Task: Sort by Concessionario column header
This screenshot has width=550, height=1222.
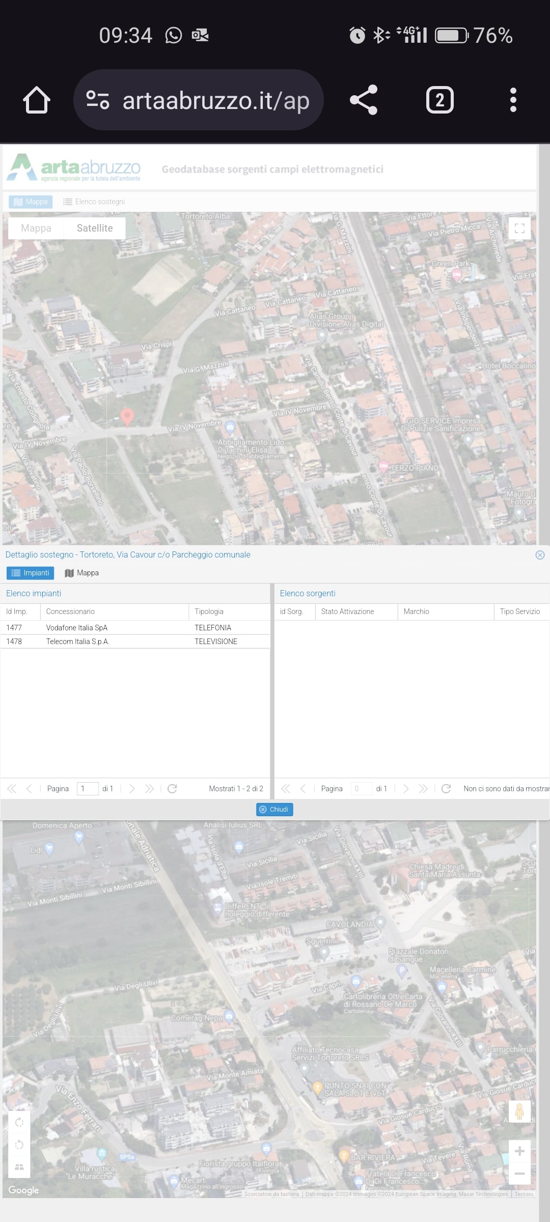Action: [x=115, y=612]
